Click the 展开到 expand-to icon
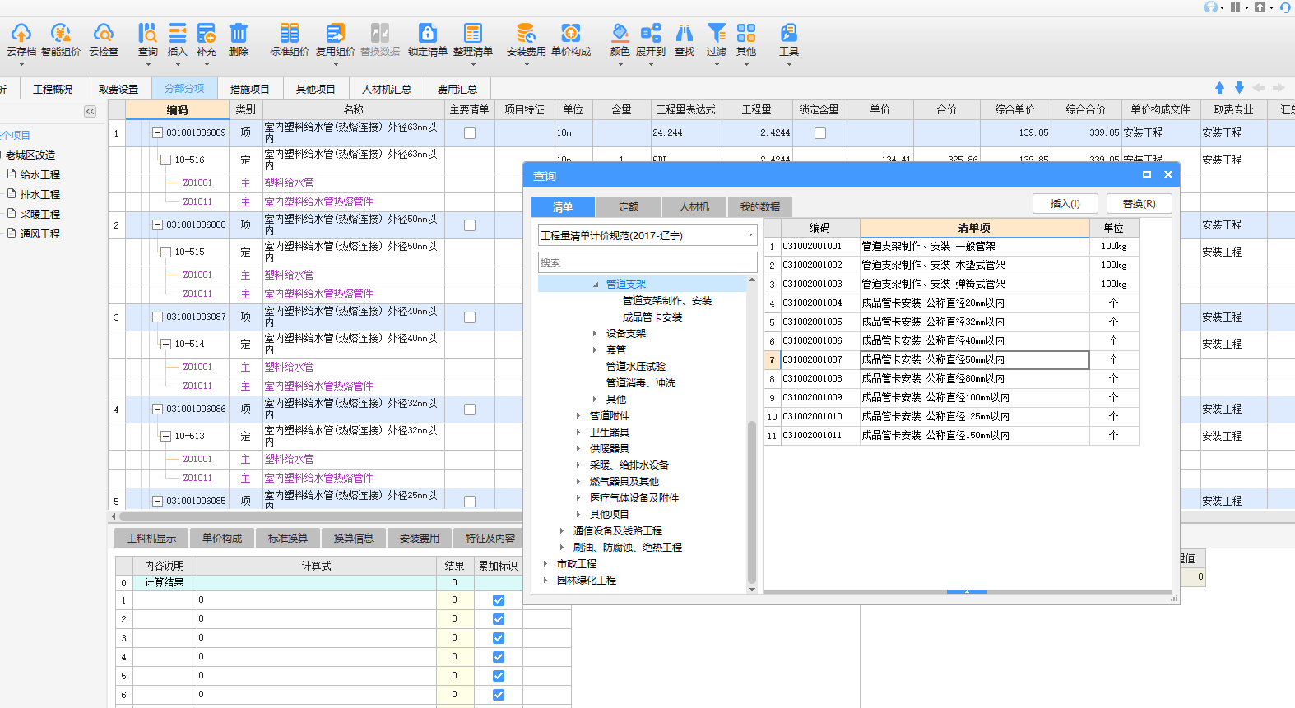Screen dimensions: 1295x708 (651, 34)
